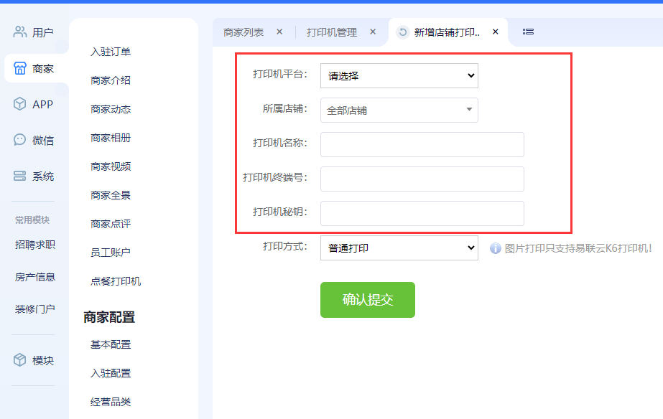Open the 打印方式 dropdown
This screenshot has width=663, height=419.
tap(399, 248)
